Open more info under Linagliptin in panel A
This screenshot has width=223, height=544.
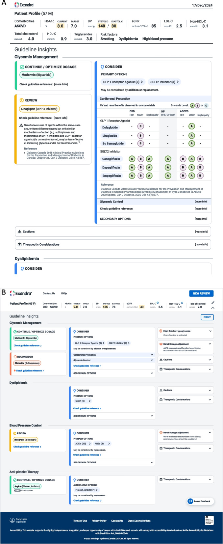point(61,118)
